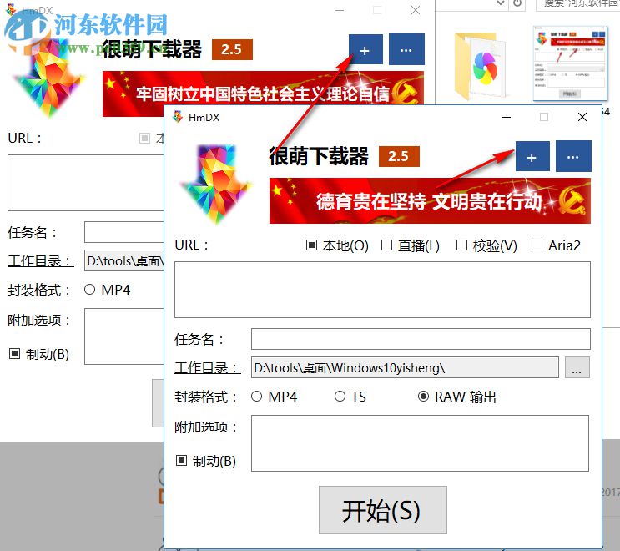This screenshot has height=551, width=620.
Task: Close the front HmDX window
Action: 582,117
